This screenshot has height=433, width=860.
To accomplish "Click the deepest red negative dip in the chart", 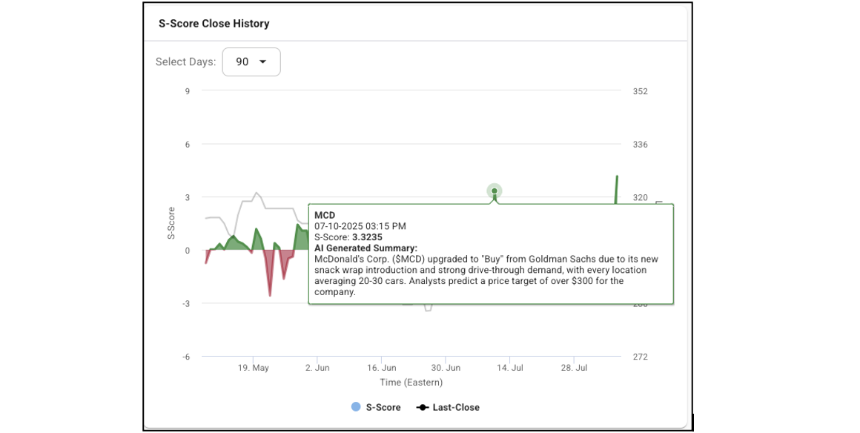I will tap(270, 294).
